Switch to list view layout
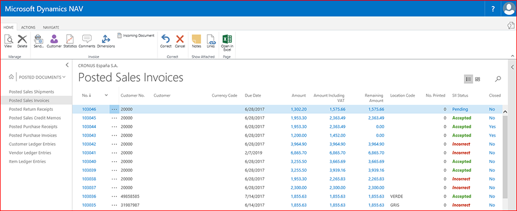 pyautogui.click(x=468, y=79)
